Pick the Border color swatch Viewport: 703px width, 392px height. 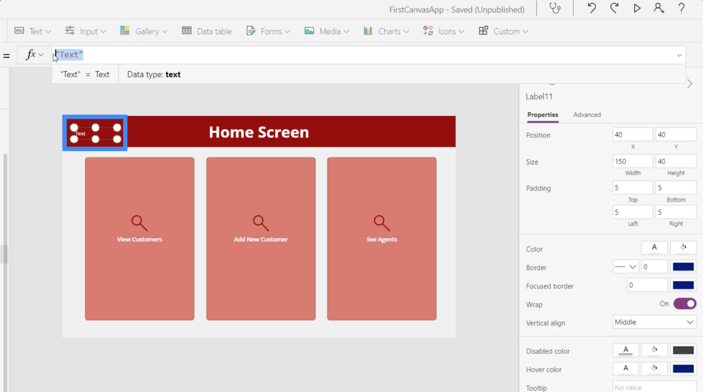683,267
